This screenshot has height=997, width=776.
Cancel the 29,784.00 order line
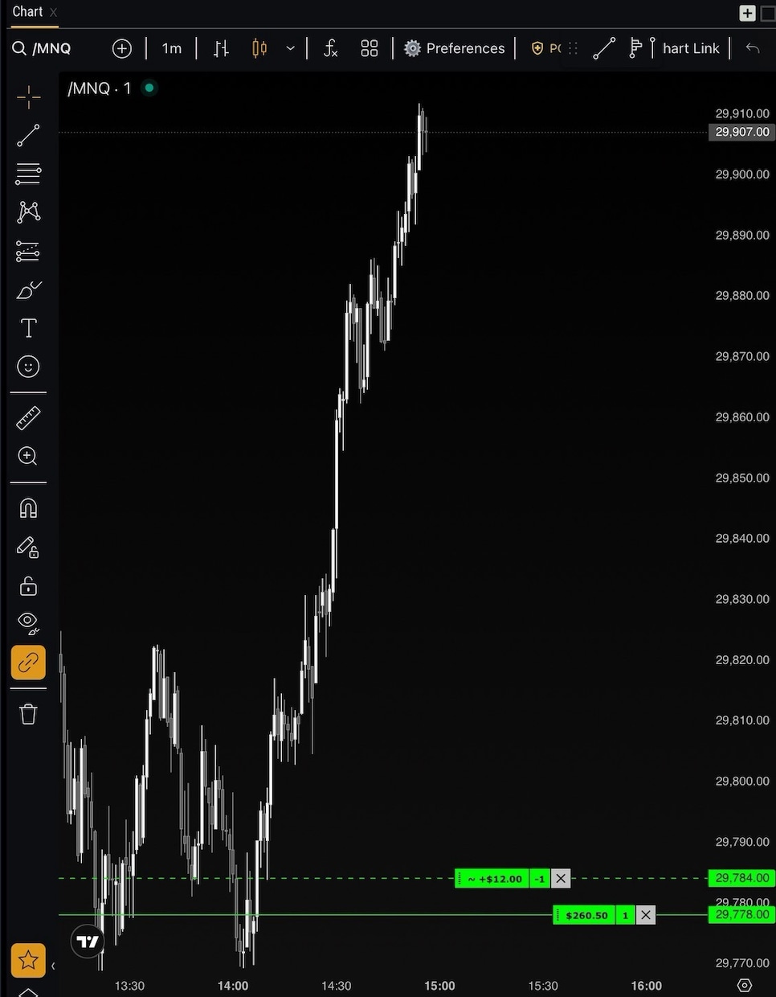pyautogui.click(x=561, y=879)
